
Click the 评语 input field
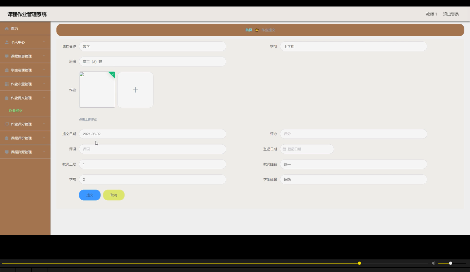[x=153, y=149]
